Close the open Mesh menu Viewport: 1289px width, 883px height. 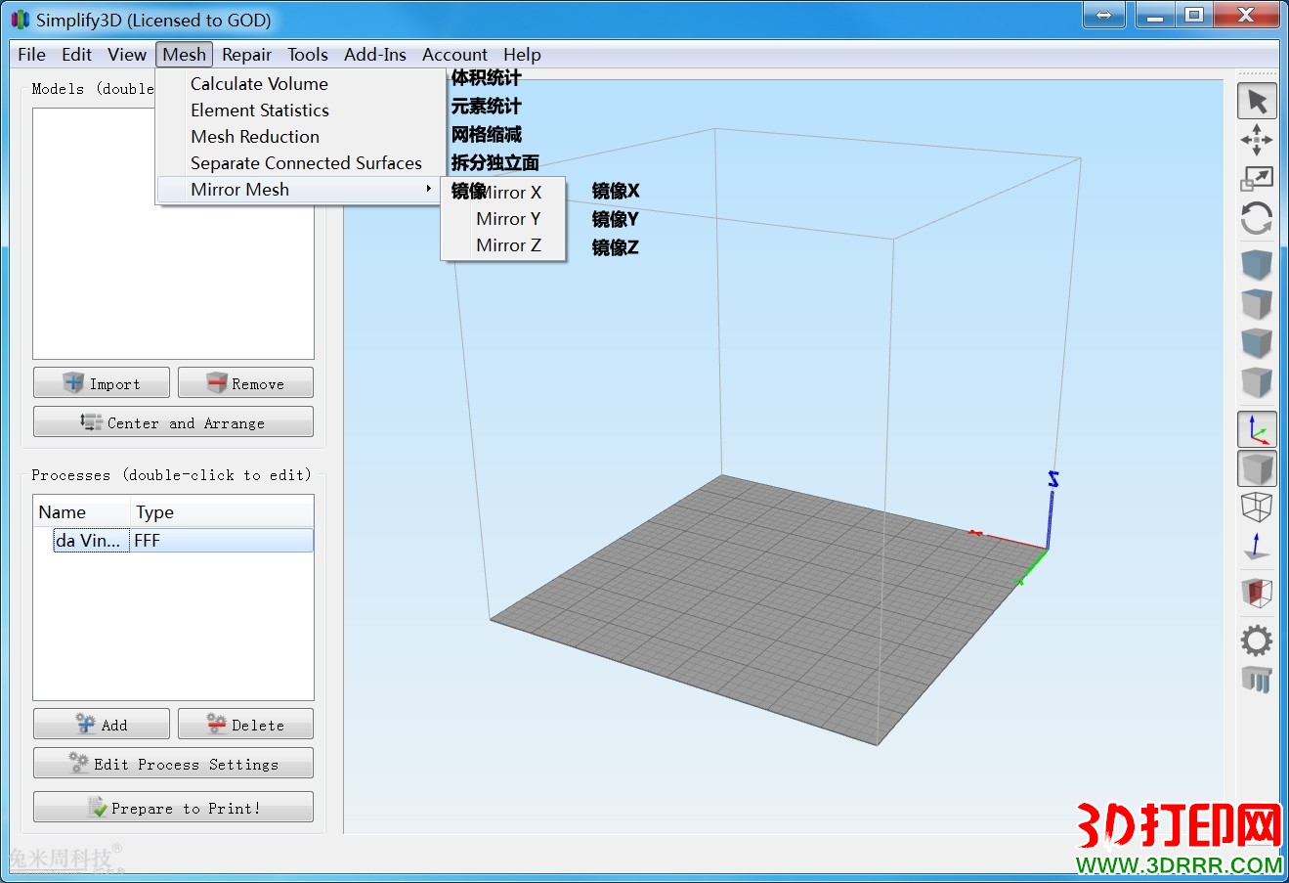coord(184,55)
